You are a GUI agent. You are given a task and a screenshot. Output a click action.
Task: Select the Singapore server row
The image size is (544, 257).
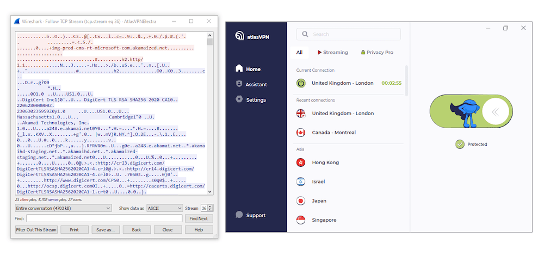pyautogui.click(x=349, y=220)
